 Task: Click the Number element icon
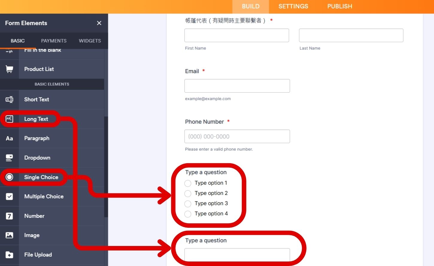point(9,216)
